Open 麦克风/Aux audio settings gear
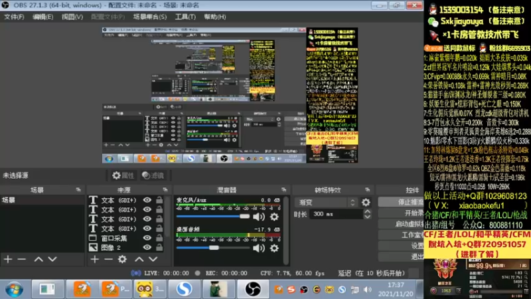The width and height of the screenshot is (531, 299). [x=274, y=217]
